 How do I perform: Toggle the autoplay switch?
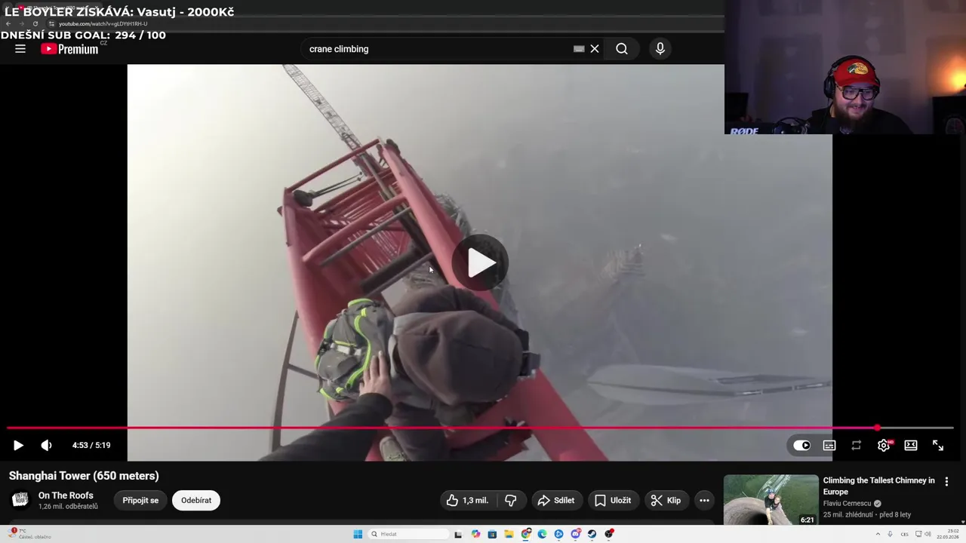[801, 446]
